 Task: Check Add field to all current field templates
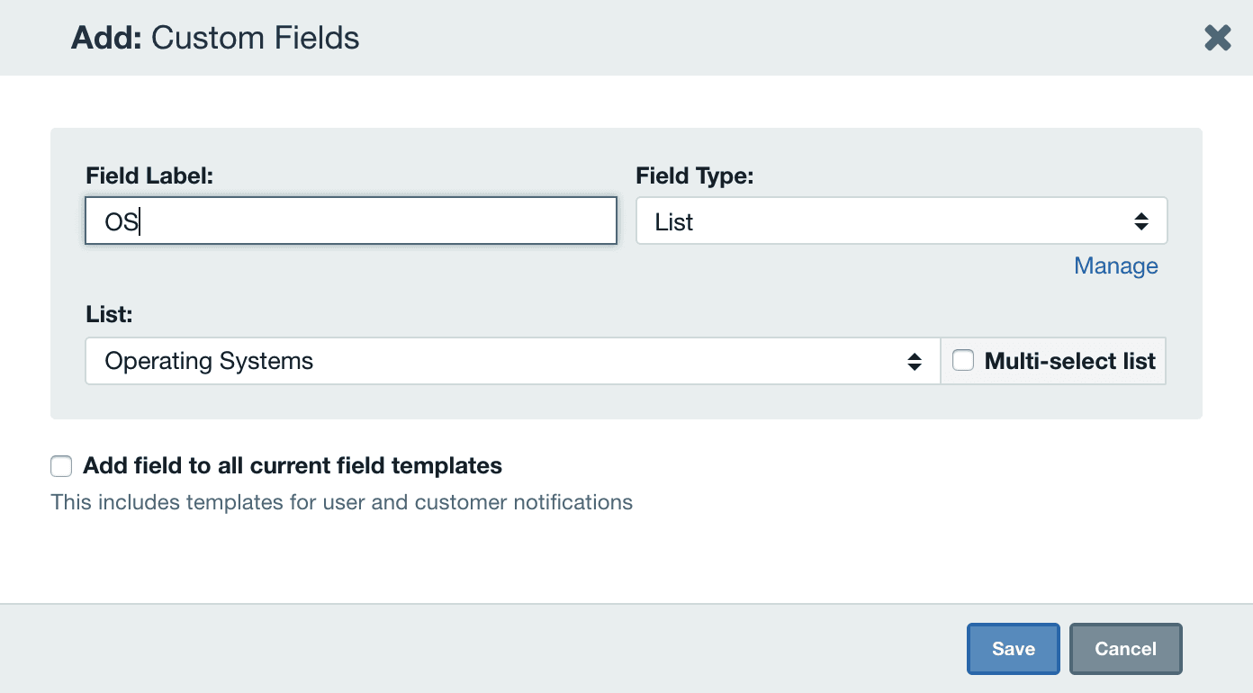[60, 466]
